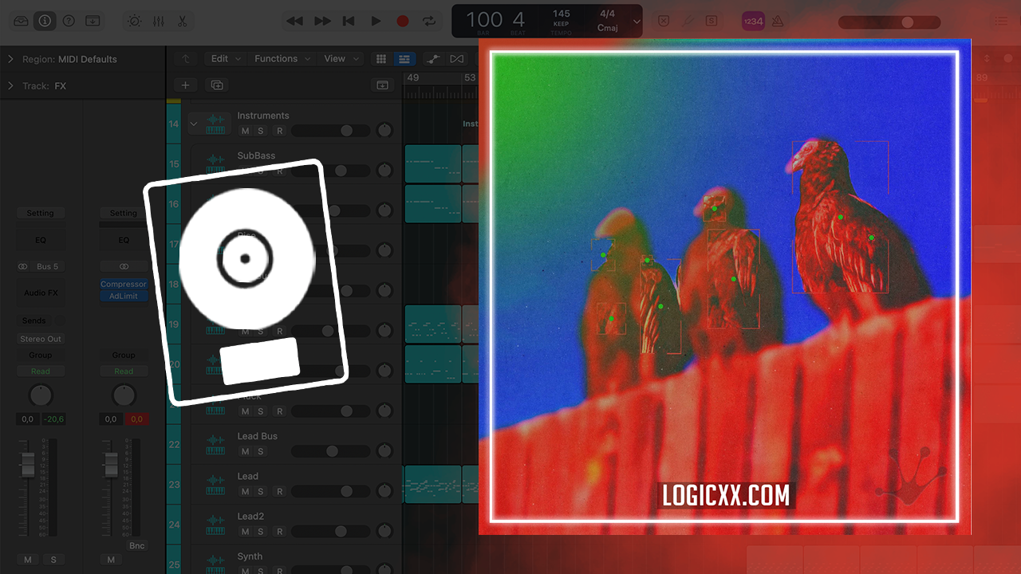The width and height of the screenshot is (1021, 574).
Task: Solo the Instruments track
Action: coord(260,131)
